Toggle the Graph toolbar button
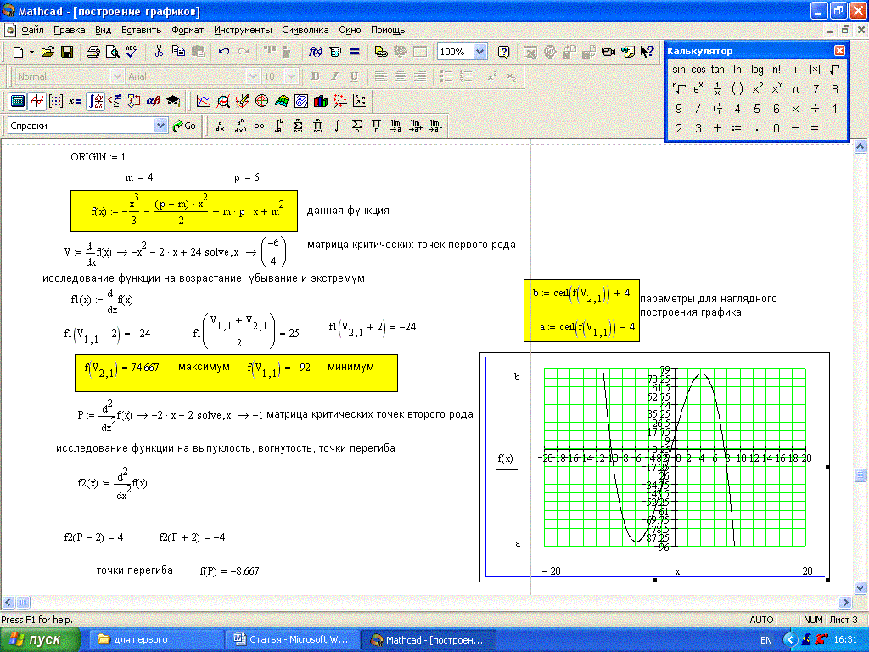The width and height of the screenshot is (869, 652). click(x=36, y=101)
